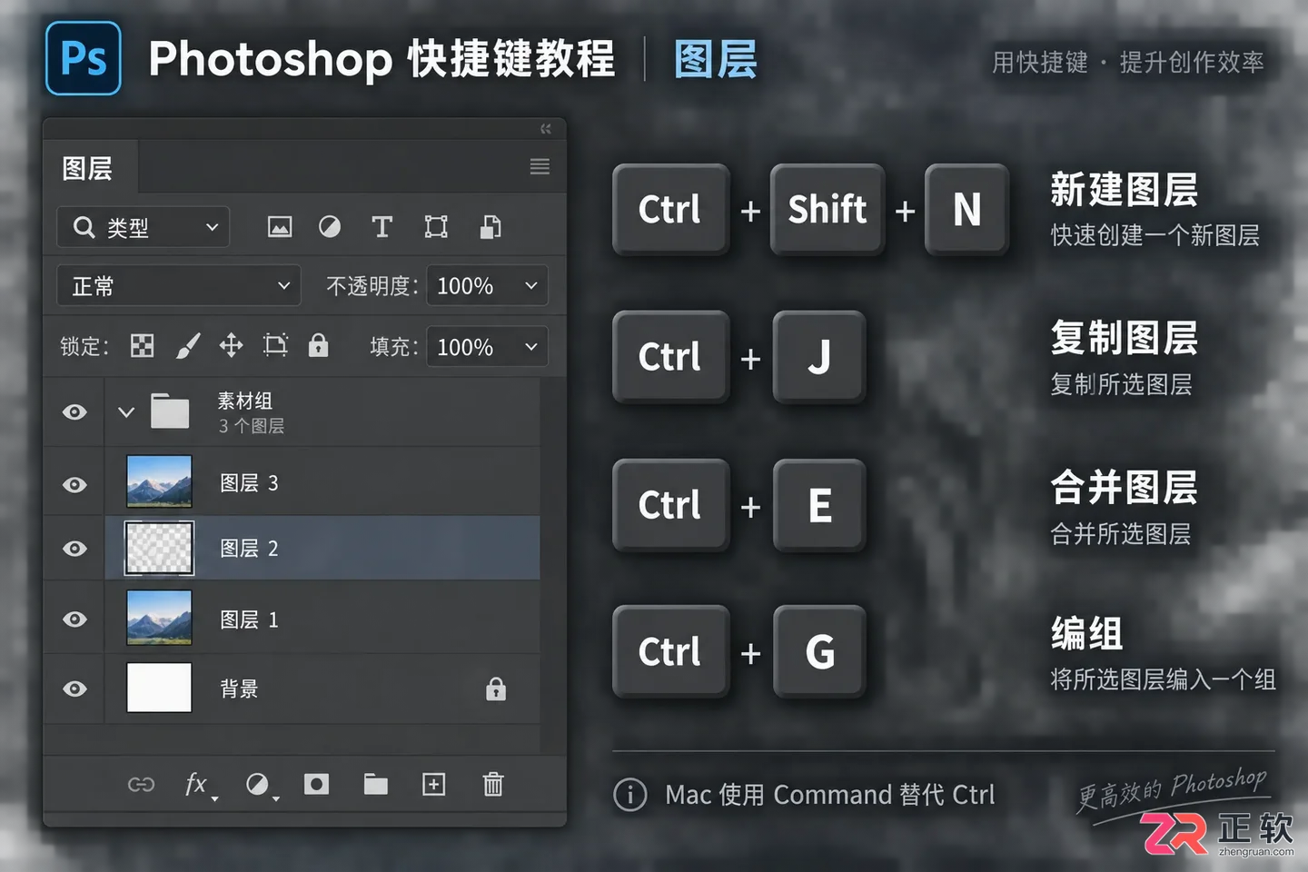This screenshot has width=1308, height=872.
Task: Add a layer mask icon
Action: [316, 784]
